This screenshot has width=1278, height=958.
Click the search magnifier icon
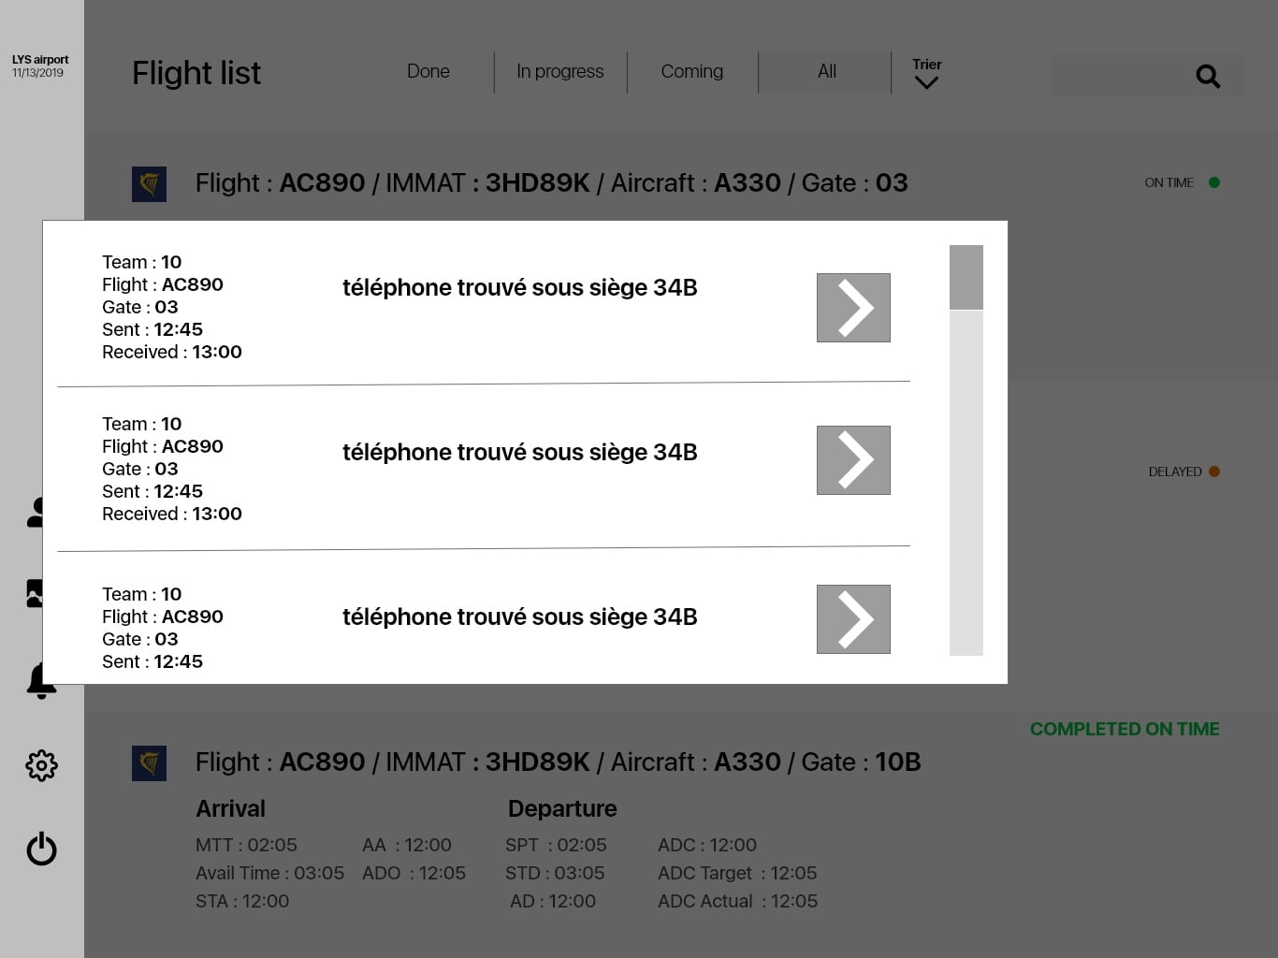[1208, 77]
